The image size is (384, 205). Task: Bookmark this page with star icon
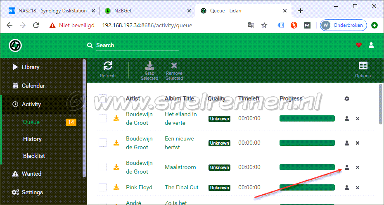tap(264, 25)
